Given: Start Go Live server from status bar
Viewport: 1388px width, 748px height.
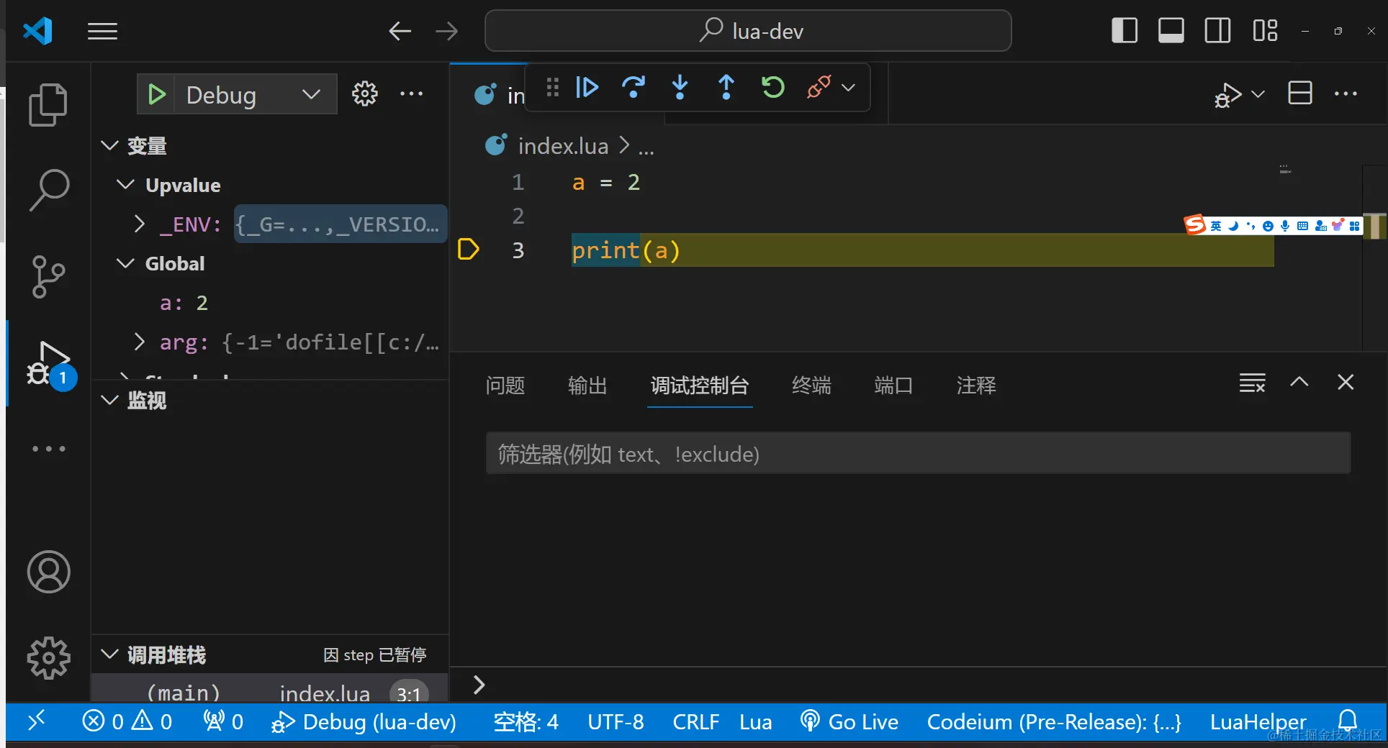Looking at the screenshot, I should click(849, 722).
